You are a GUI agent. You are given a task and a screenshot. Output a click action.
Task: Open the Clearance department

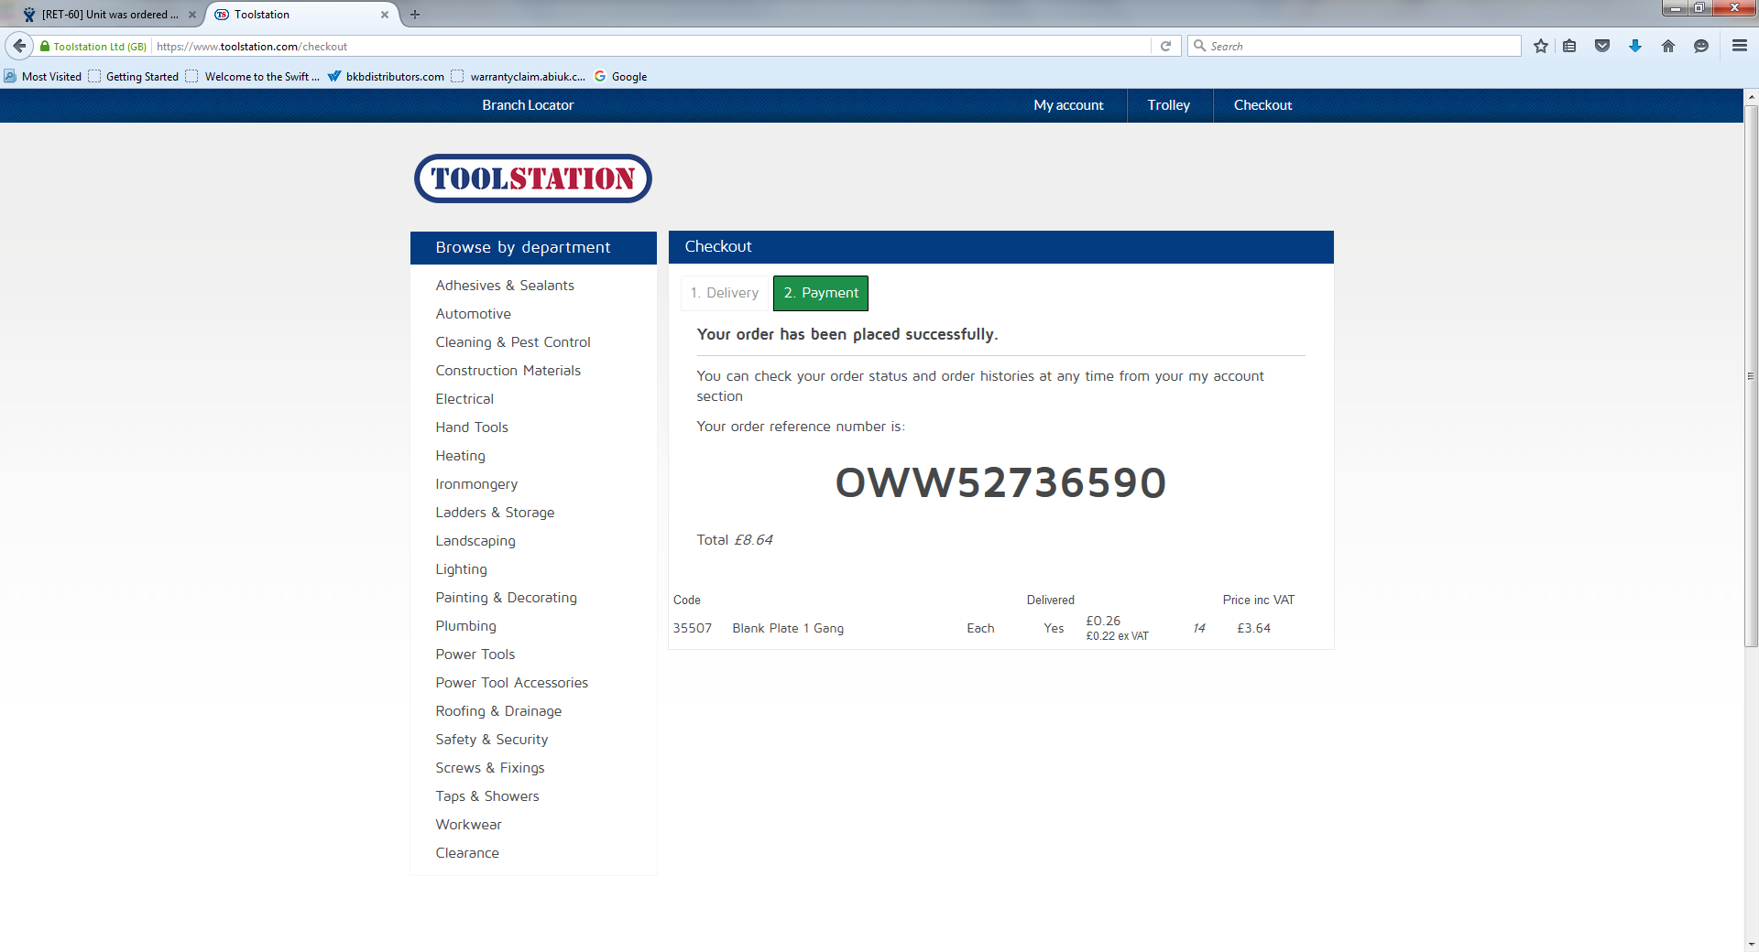[x=467, y=853]
